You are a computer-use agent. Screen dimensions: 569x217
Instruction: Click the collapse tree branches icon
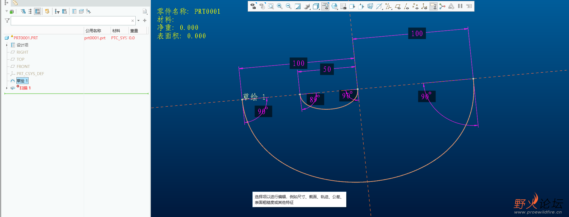30,11
